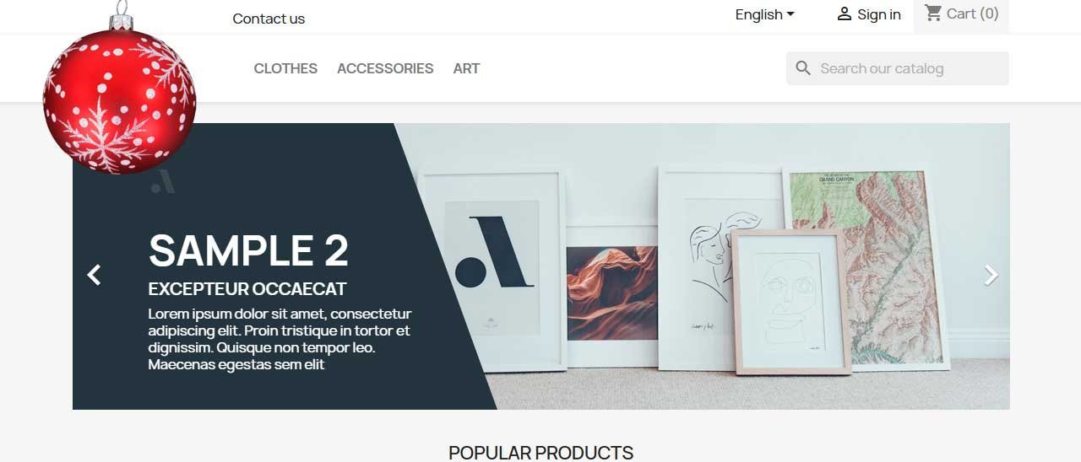Image resolution: width=1081 pixels, height=462 pixels.
Task: Click the Excepteur Occaecat subtitle
Action: point(247,289)
